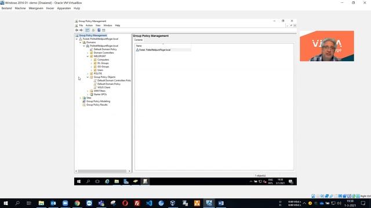Expand the Starter GPOs node
Image resolution: width=371 pixels, height=208 pixels.
pos(88,94)
